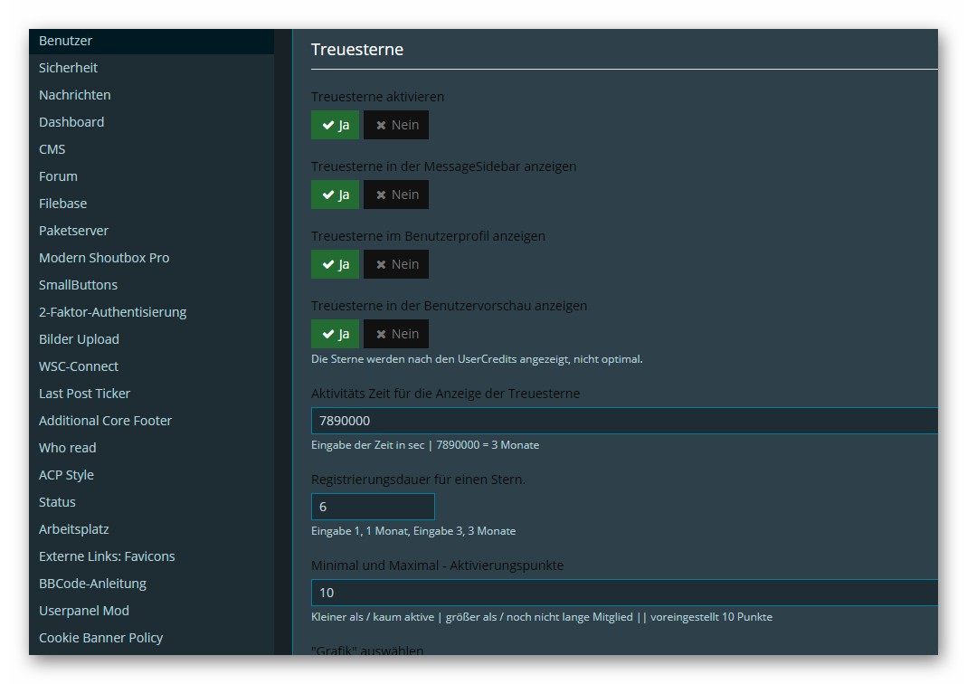Select Externe Links: Favicons
Screen dimensions: 967x684
[107, 556]
